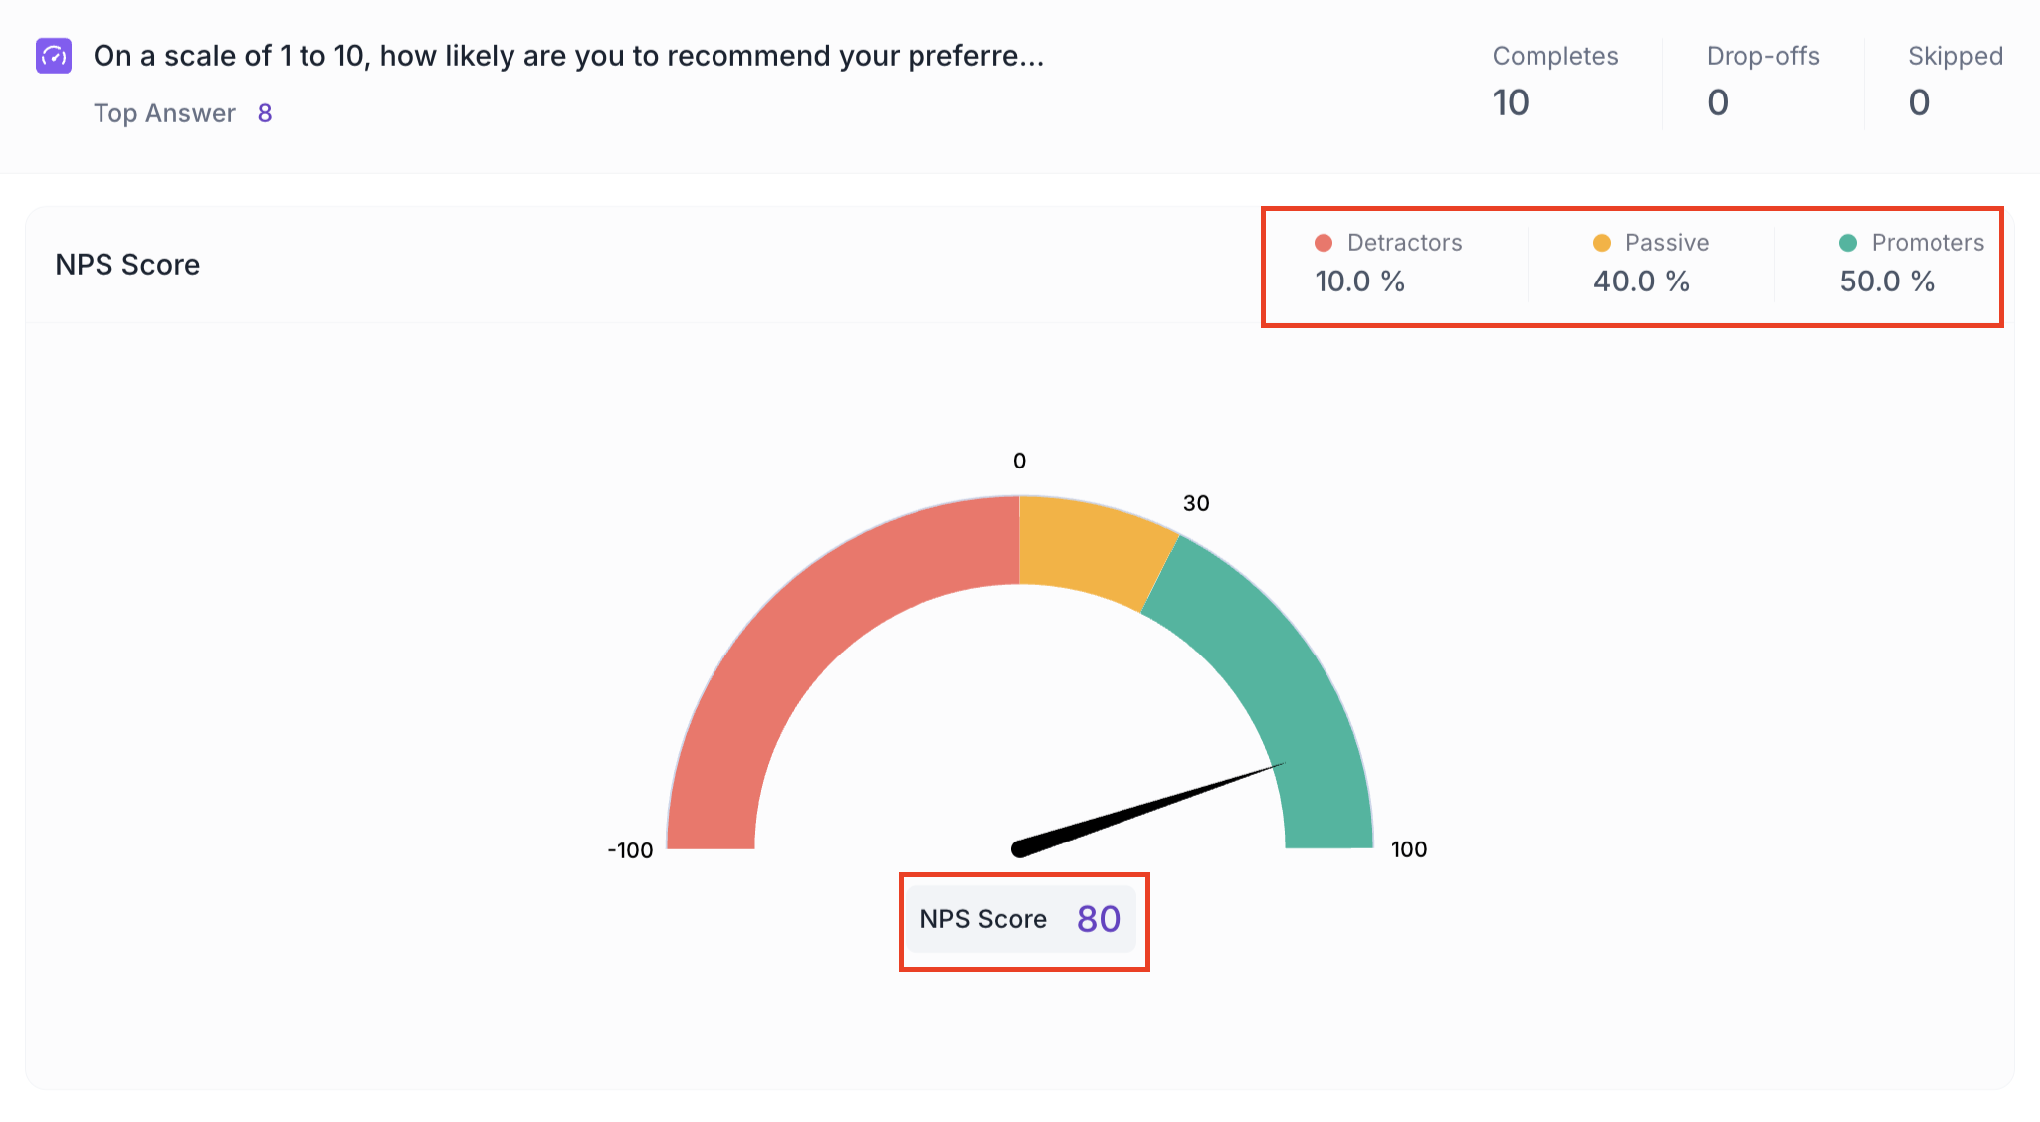Click the Detractors 10.0 % value
This screenshot has height=1122, width=2040.
(x=1360, y=281)
